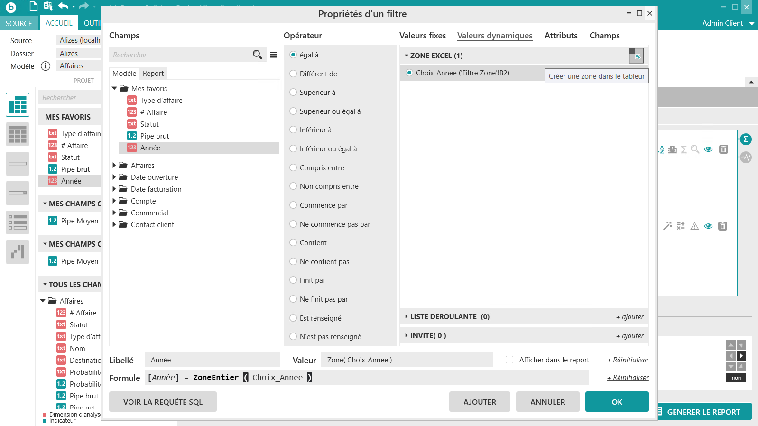Collapse the Mes favoris folder
This screenshot has width=758, height=426.
pyautogui.click(x=114, y=88)
